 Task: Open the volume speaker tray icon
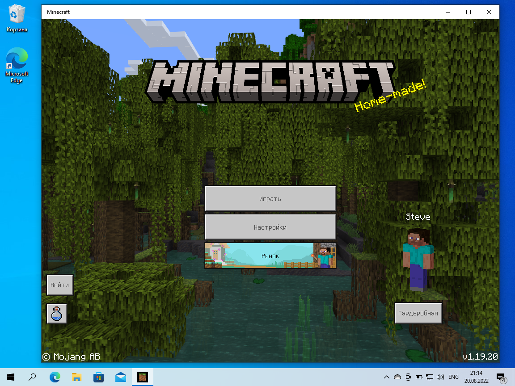(440, 377)
